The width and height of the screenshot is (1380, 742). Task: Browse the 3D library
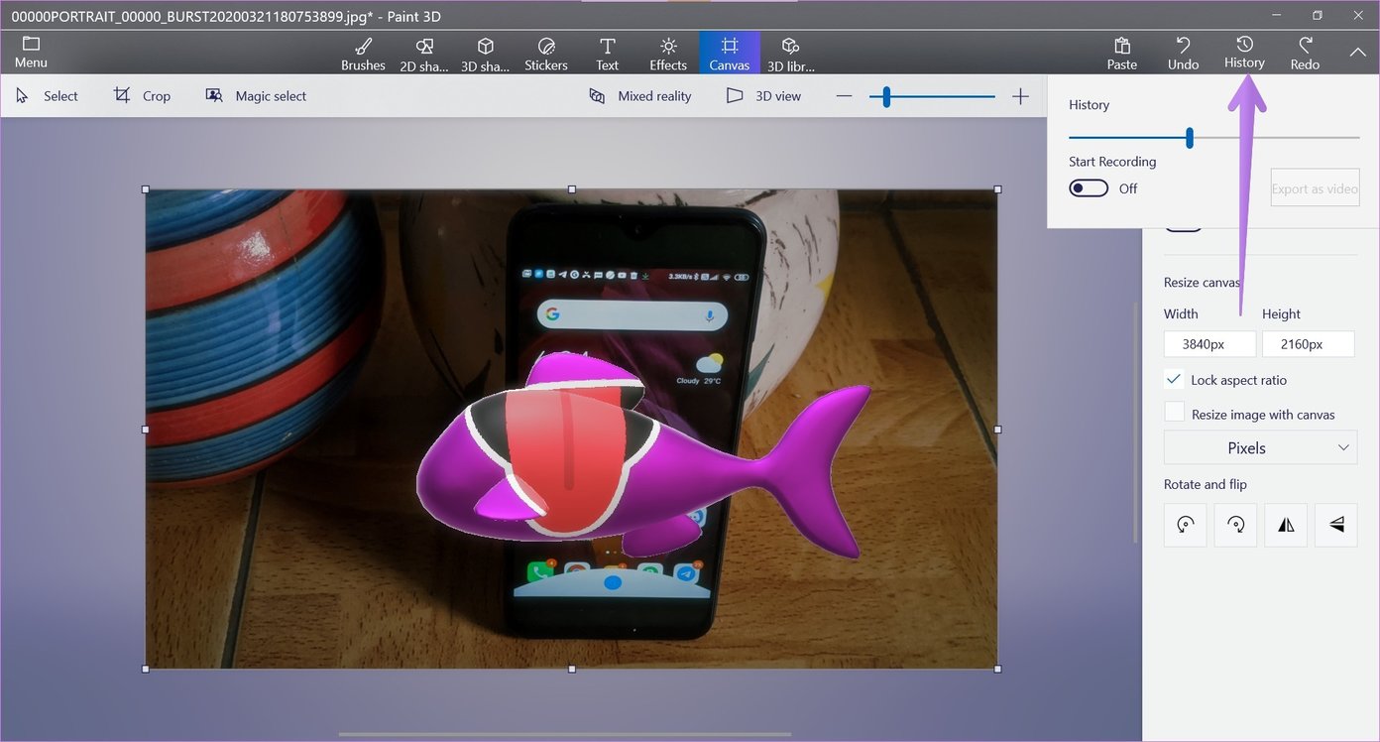coord(790,52)
